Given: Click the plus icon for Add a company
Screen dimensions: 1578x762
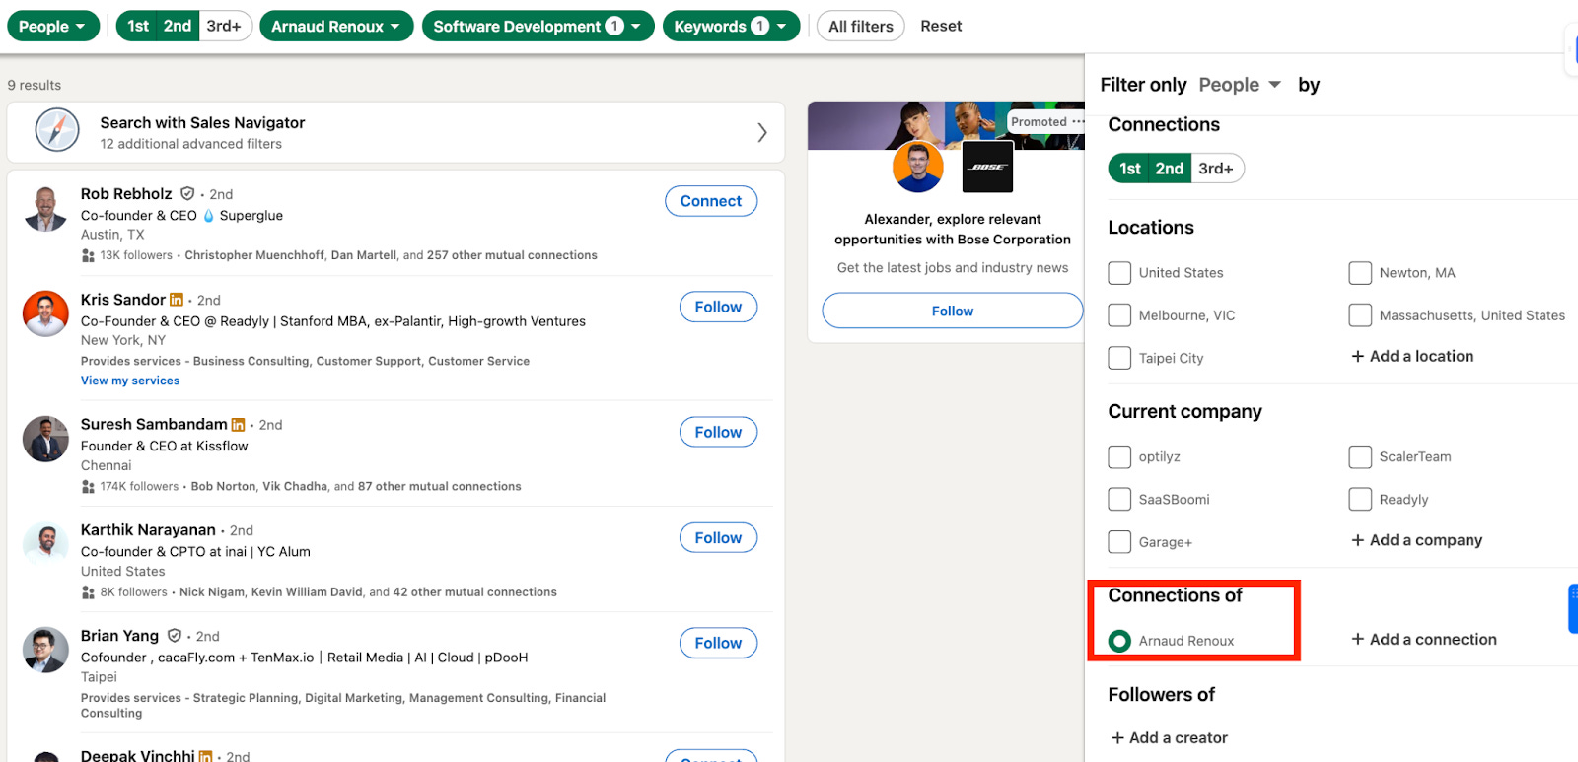Looking at the screenshot, I should (x=1358, y=540).
